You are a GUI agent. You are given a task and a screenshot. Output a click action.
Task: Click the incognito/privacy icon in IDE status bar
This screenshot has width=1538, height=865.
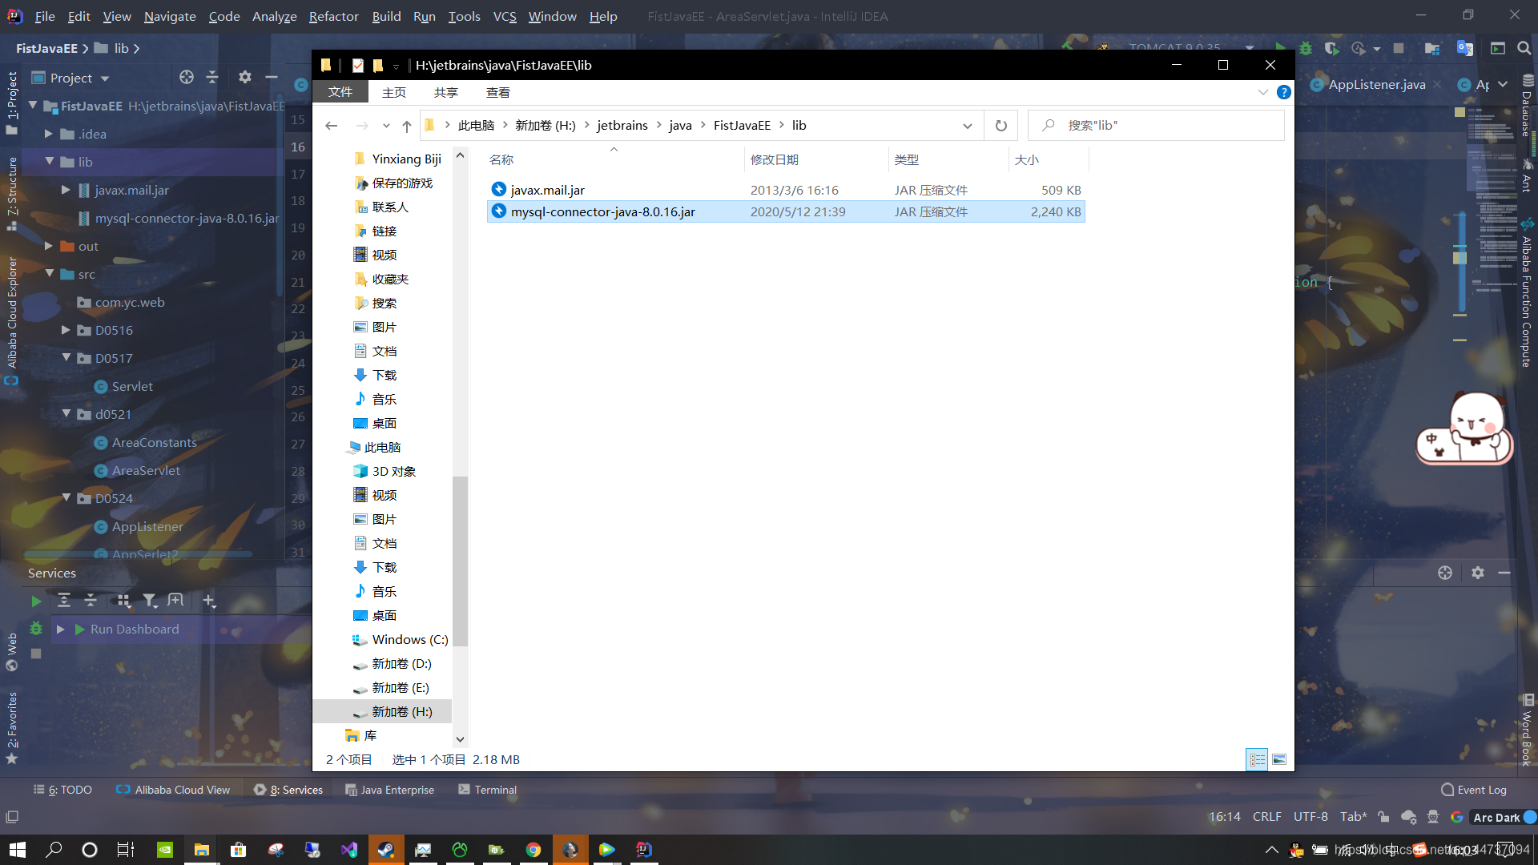coord(1432,817)
